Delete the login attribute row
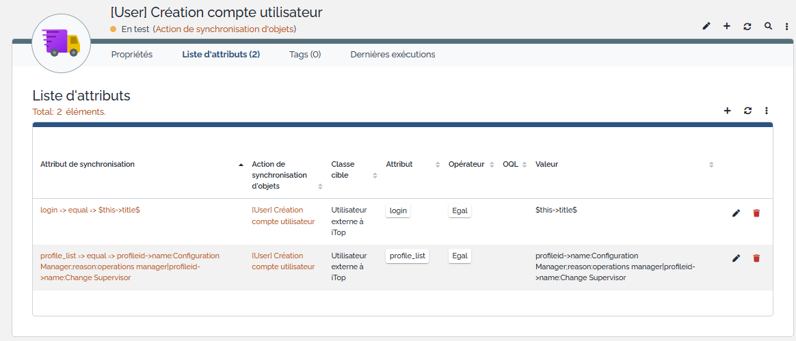 click(756, 213)
